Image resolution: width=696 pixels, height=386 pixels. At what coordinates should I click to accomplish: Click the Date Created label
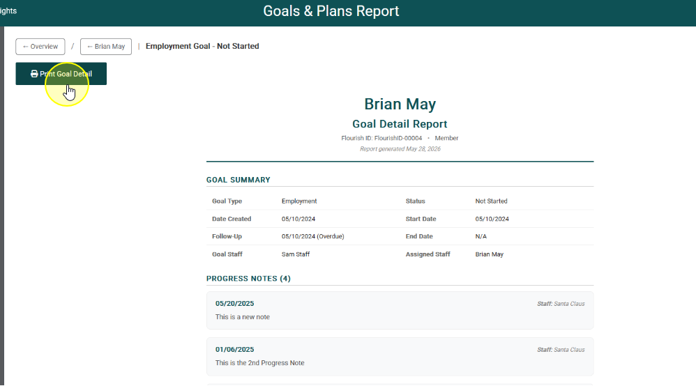232,219
